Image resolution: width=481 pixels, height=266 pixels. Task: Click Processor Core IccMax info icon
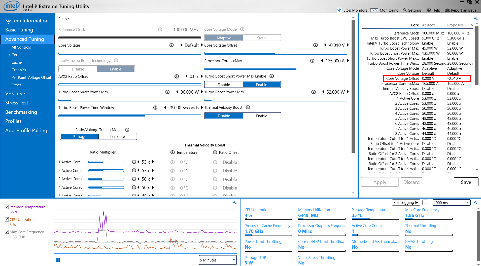[x=312, y=61]
